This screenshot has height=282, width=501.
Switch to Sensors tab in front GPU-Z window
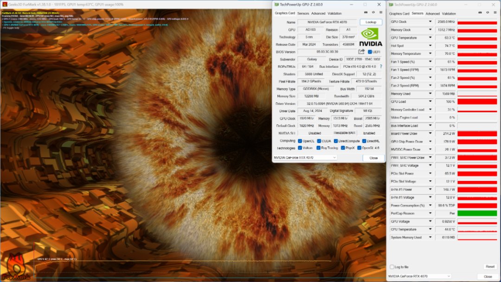click(x=303, y=13)
